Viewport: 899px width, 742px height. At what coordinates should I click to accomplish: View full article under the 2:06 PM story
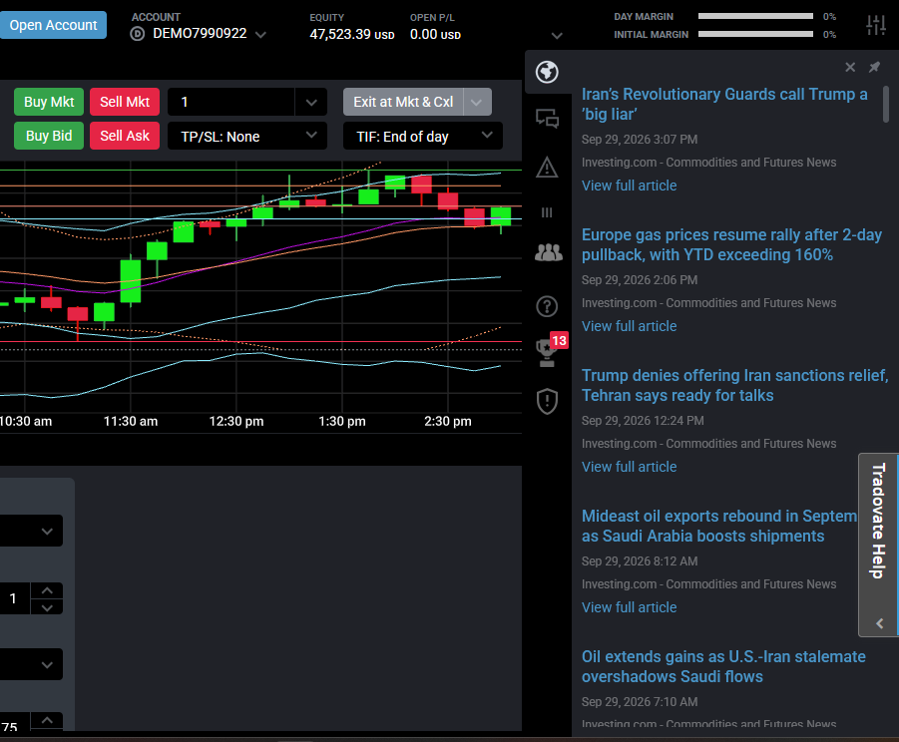pos(629,326)
